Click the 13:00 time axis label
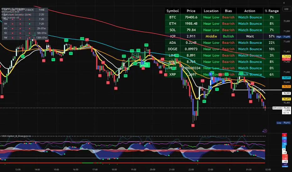Screen dimensions: 292x172 click(x=18, y=169)
